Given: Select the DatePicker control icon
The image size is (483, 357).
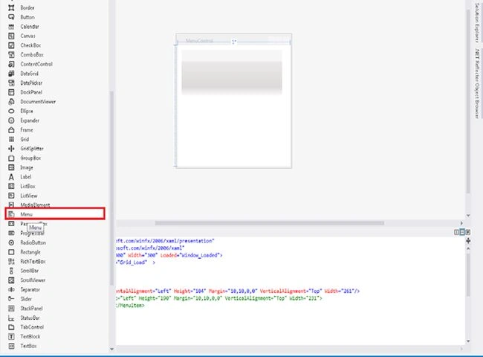Looking at the screenshot, I should point(11,83).
